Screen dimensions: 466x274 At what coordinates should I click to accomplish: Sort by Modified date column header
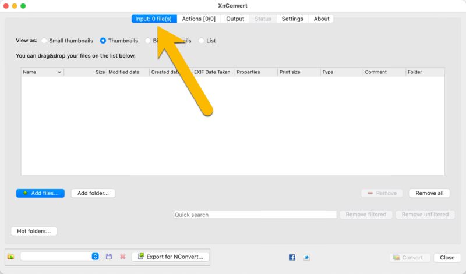coord(128,72)
